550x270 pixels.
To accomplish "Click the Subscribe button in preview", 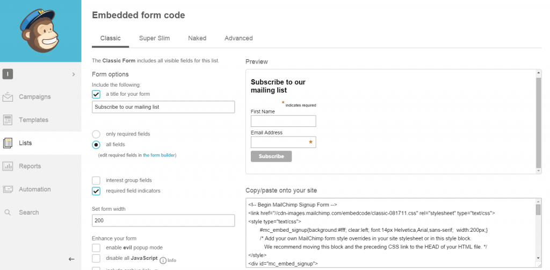I will tap(271, 156).
